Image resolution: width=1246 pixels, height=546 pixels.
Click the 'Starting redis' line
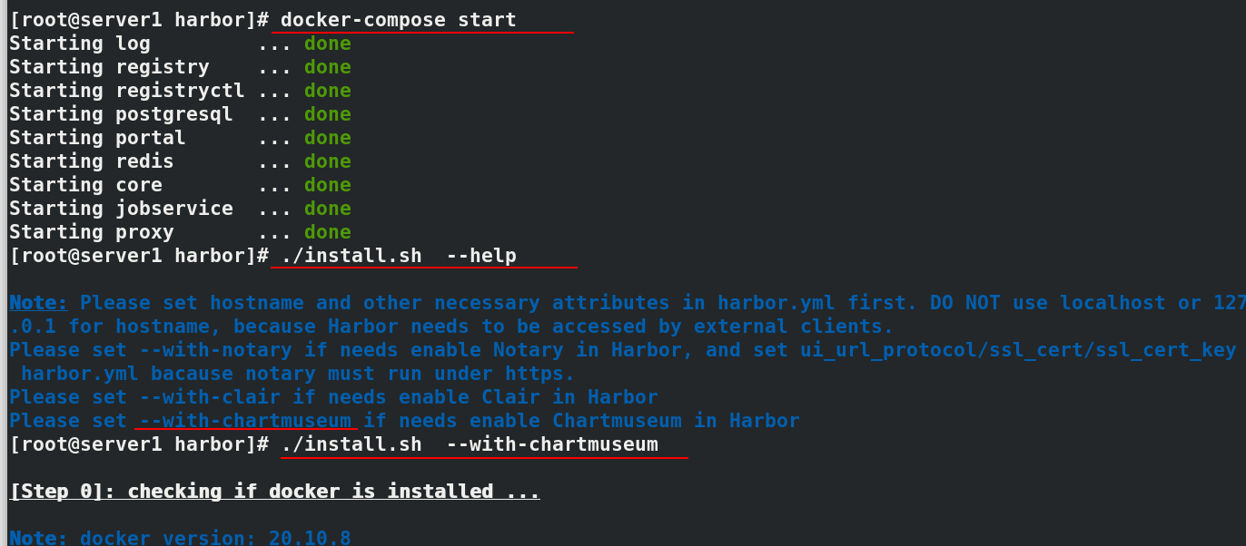[180, 161]
